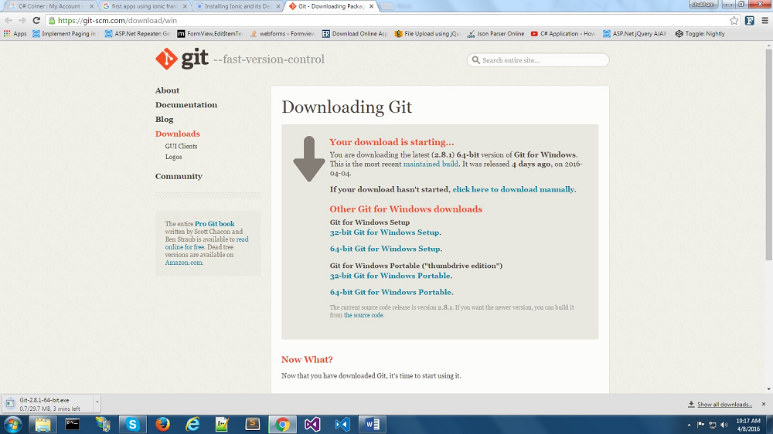Switch to the Installing Ionic tab
The image size is (773, 434).
click(237, 6)
